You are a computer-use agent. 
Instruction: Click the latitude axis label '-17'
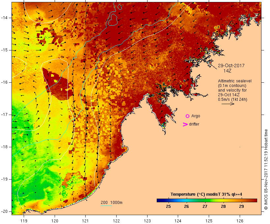pyautogui.click(x=4, y=115)
